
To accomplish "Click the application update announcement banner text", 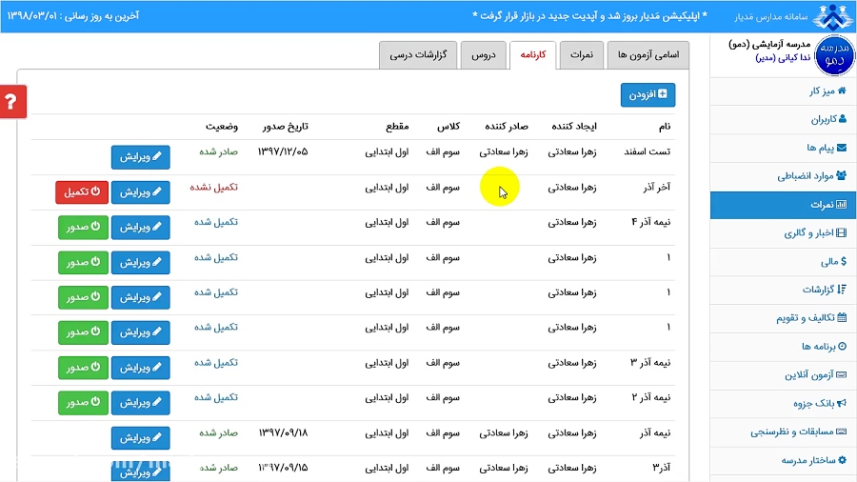I will pyautogui.click(x=589, y=16).
